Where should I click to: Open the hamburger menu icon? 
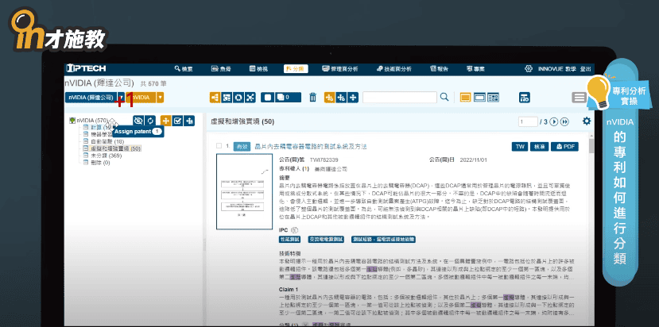click(x=579, y=97)
